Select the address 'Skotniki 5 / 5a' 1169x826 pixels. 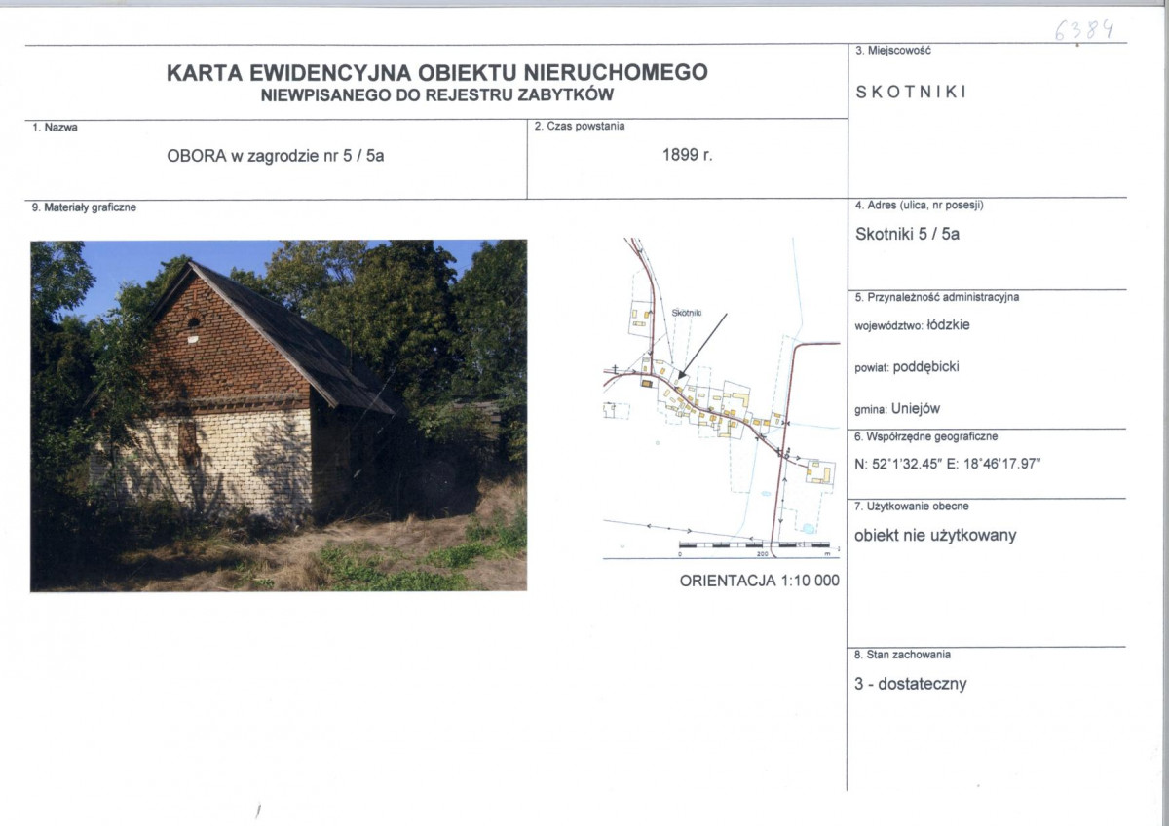907,234
